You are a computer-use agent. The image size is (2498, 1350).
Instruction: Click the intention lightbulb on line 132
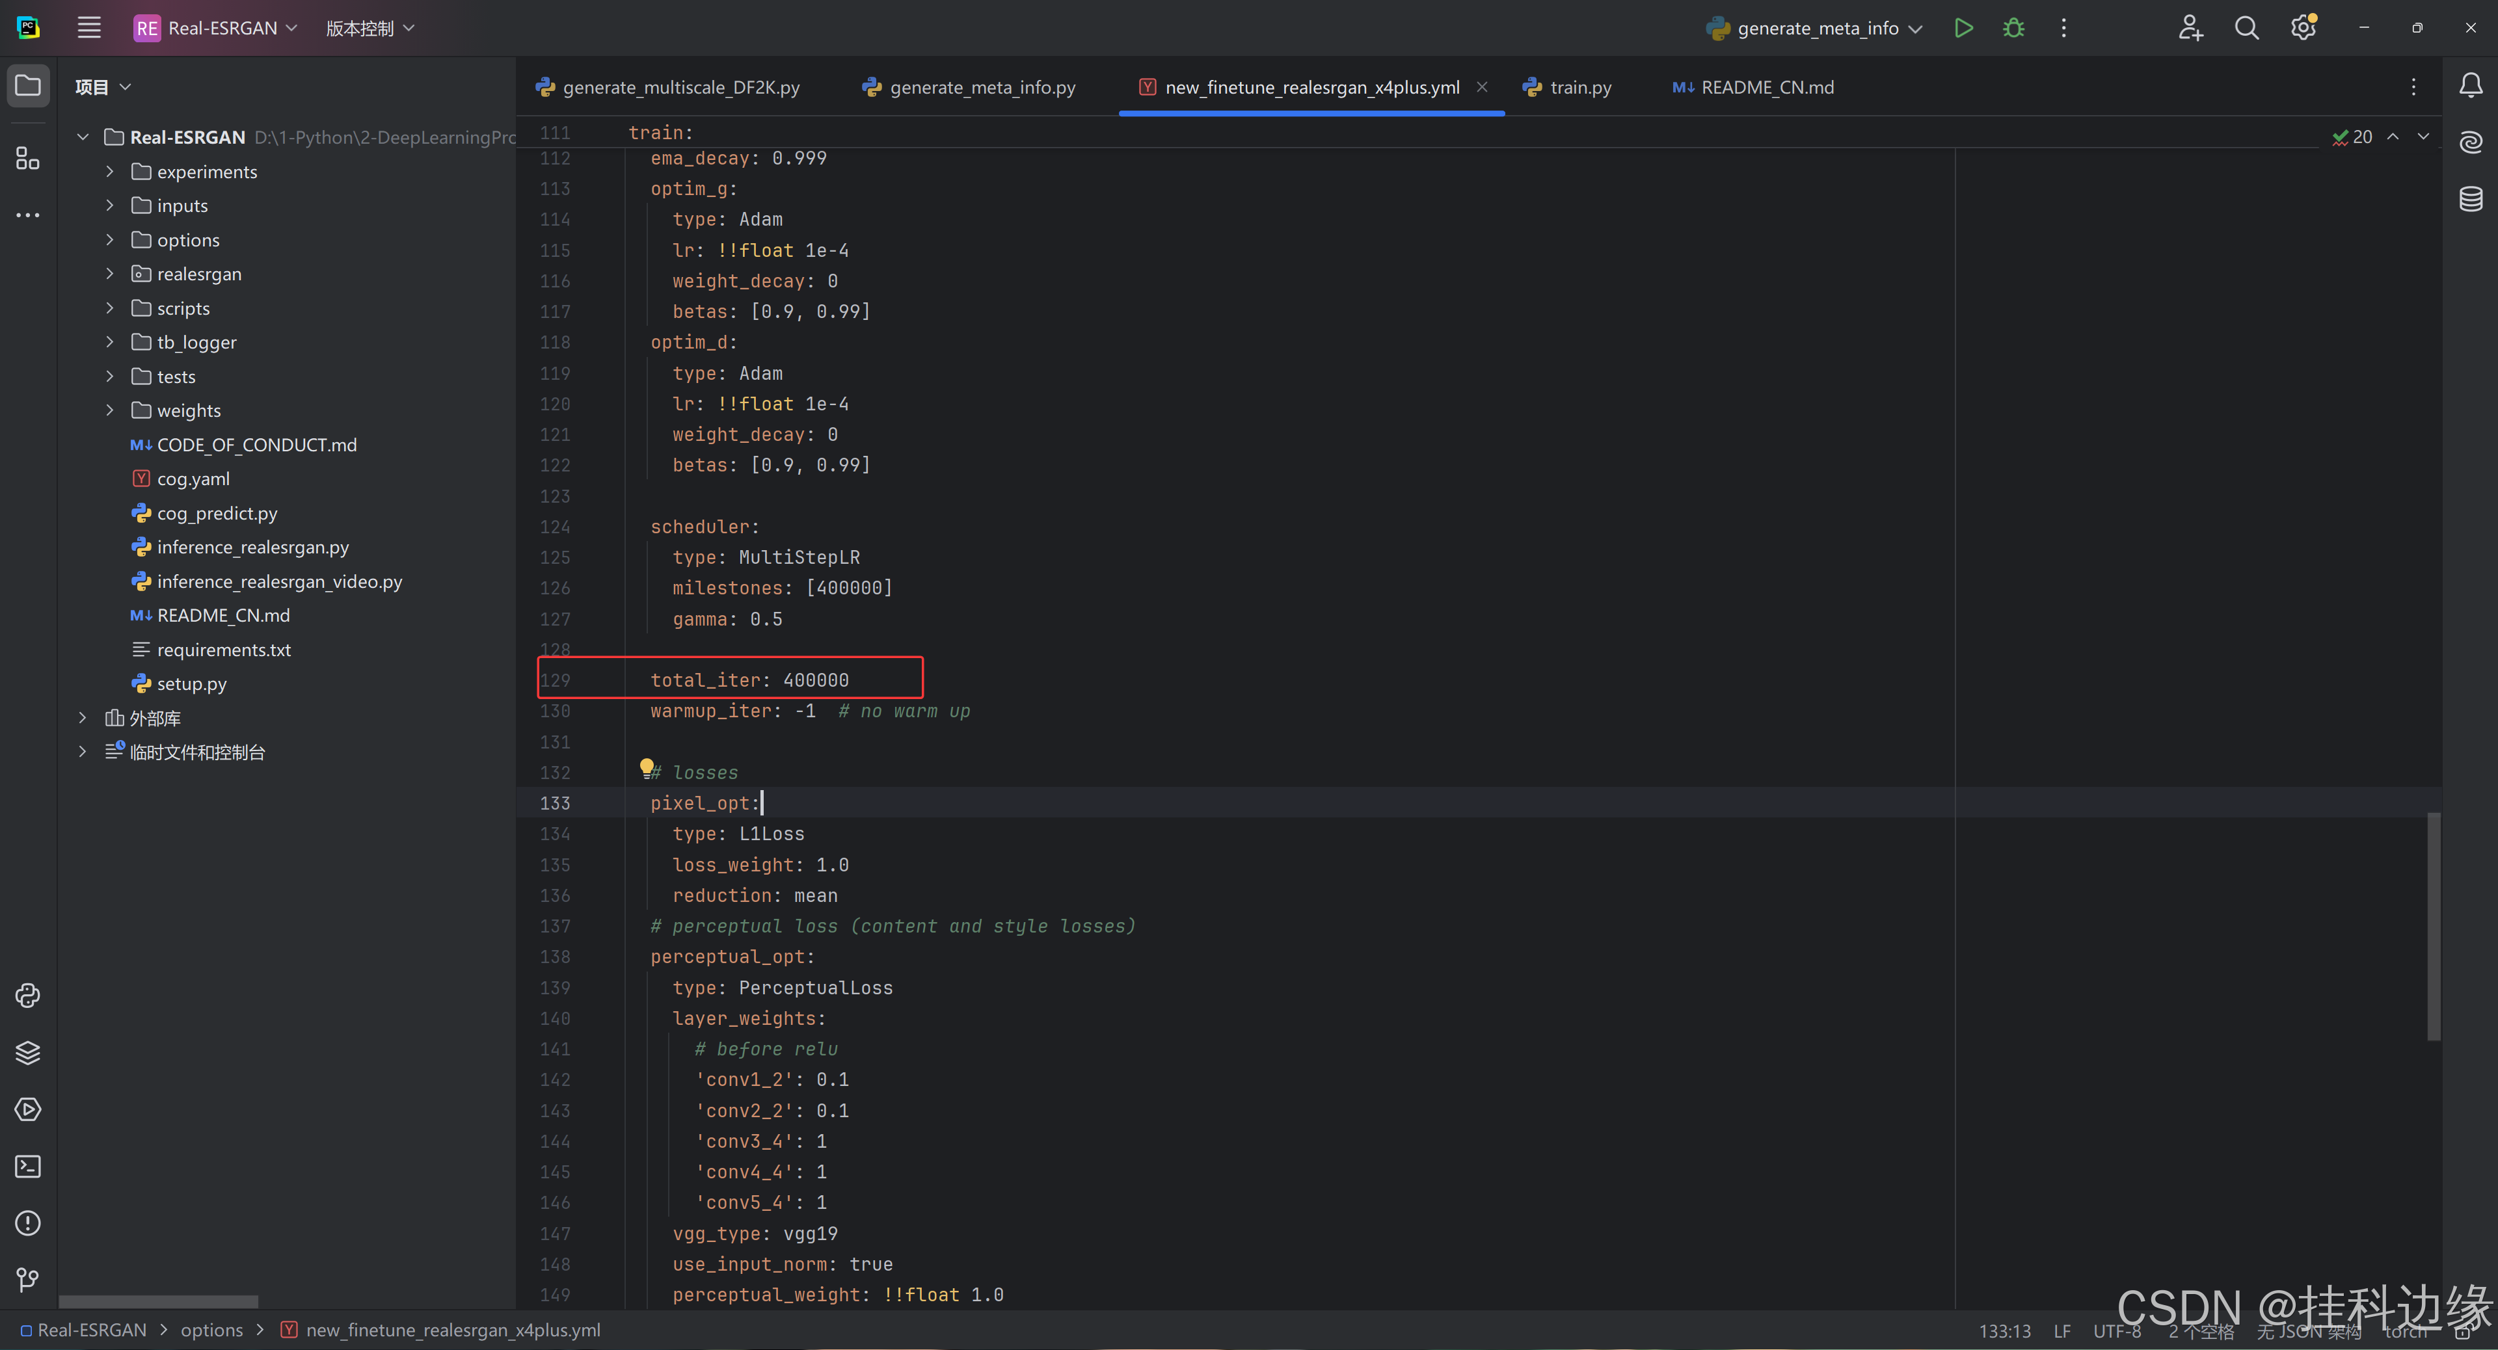(647, 769)
